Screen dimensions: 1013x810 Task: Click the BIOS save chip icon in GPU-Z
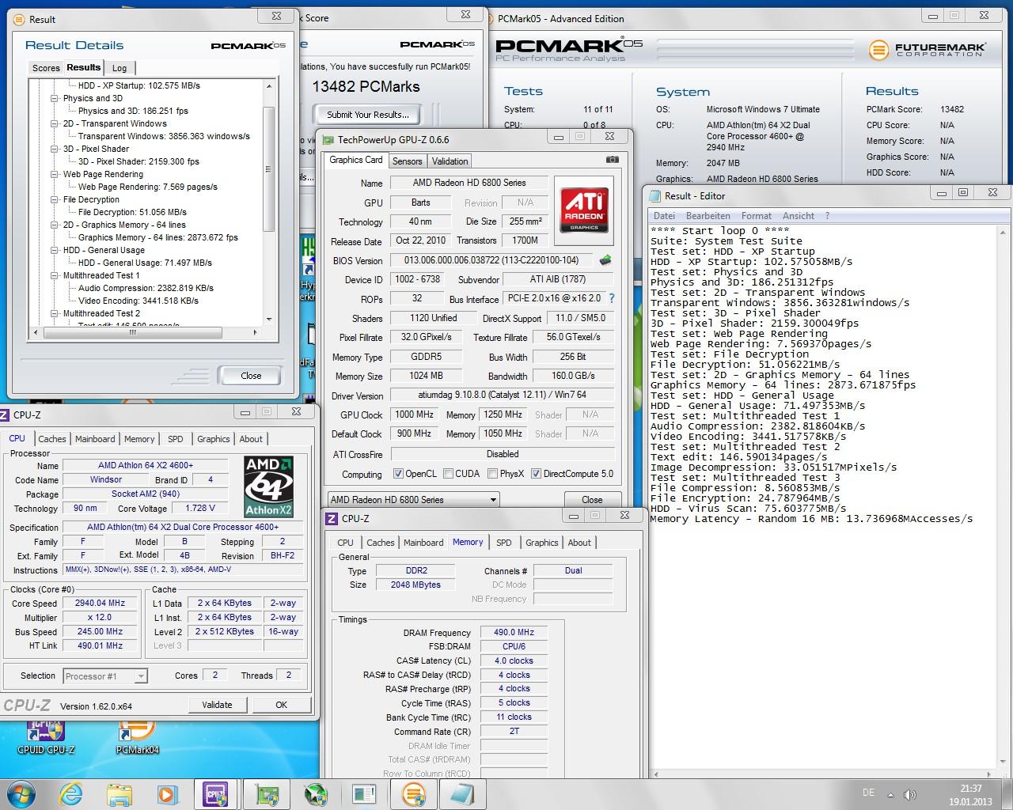(x=605, y=260)
